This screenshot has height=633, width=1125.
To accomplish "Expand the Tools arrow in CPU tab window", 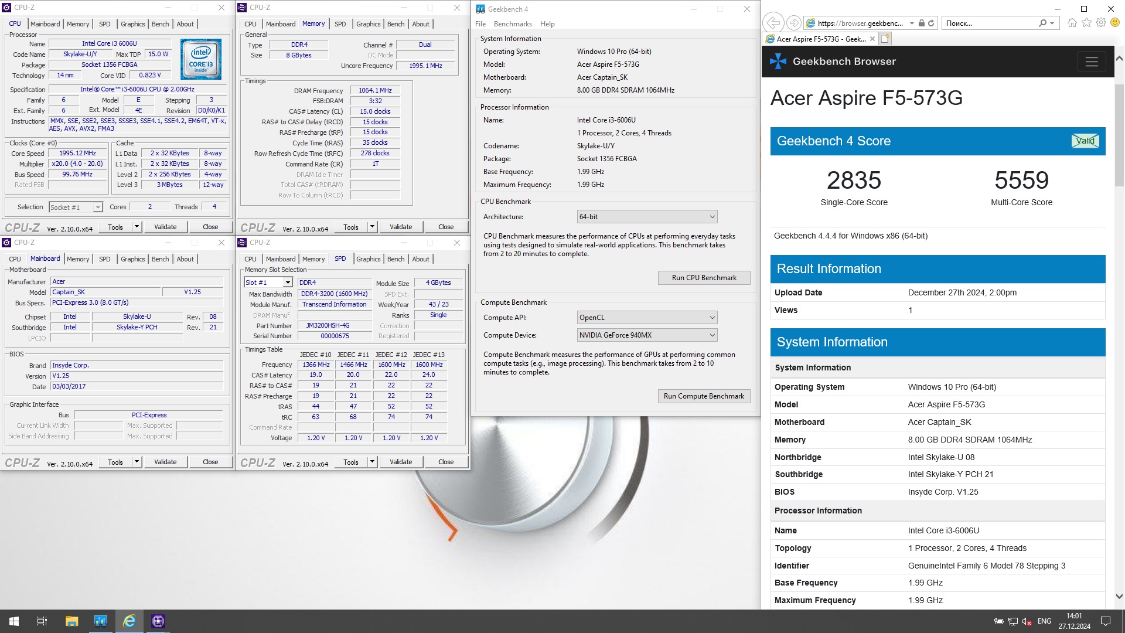I will click(137, 227).
